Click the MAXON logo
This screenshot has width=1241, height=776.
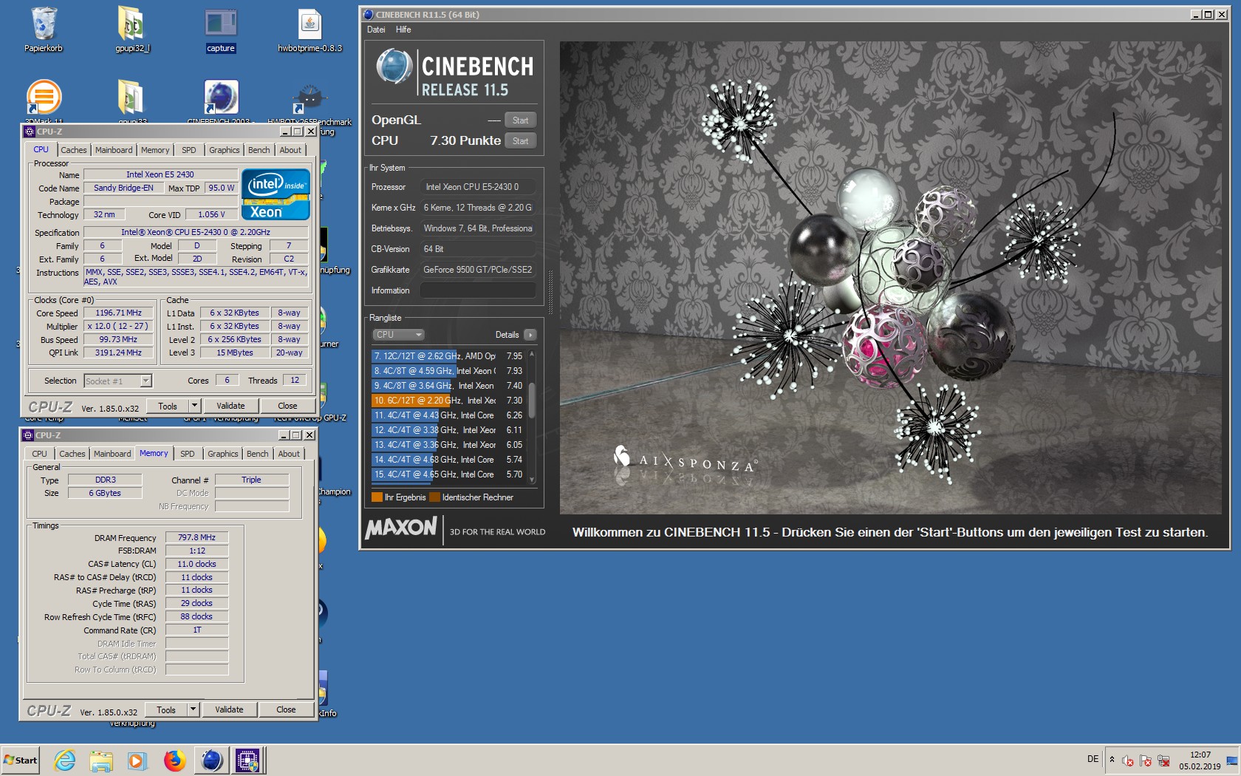coord(401,528)
